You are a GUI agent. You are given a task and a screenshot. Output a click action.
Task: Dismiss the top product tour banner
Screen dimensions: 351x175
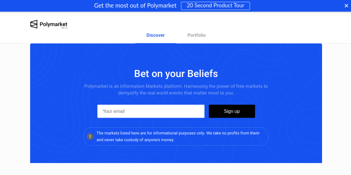[346, 6]
